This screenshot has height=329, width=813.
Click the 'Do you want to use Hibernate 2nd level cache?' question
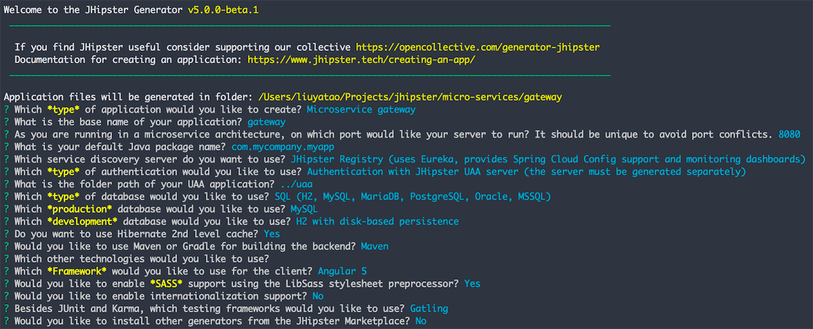[x=136, y=234]
